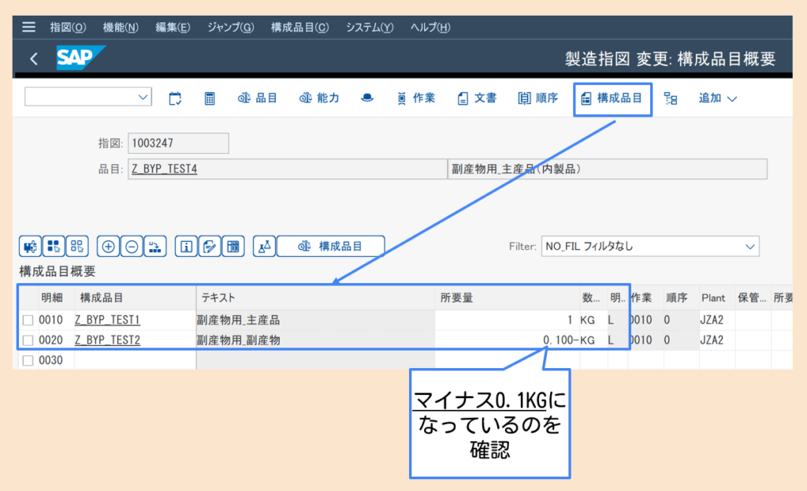The width and height of the screenshot is (807, 491).
Task: Open the 文書 (documents) icon
Action: [477, 99]
